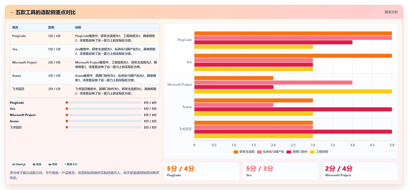Click the PingCode 跨部门协作 red bar in the chart

click(273, 42)
